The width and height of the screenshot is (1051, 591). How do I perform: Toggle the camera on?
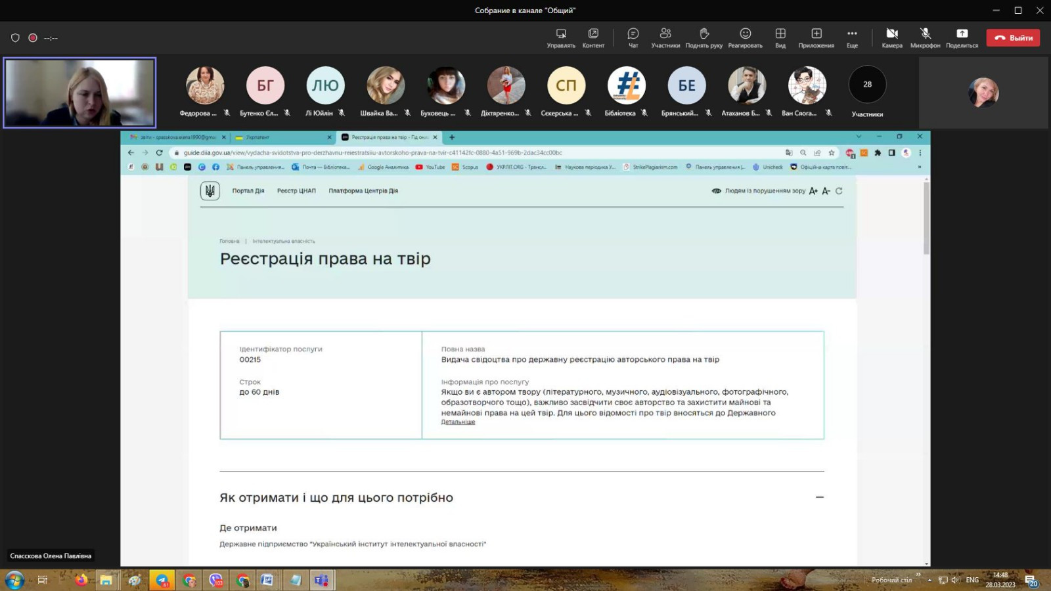[891, 37]
